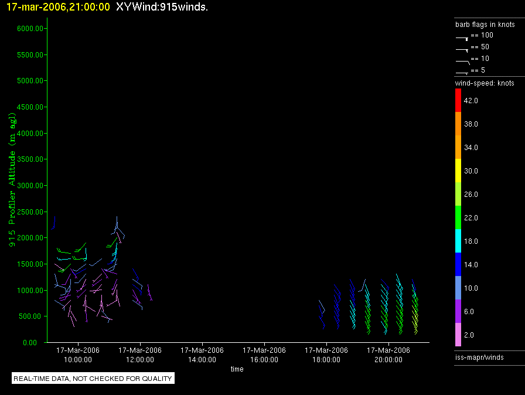Select the dark orange 38.0 knots color band

pos(458,124)
